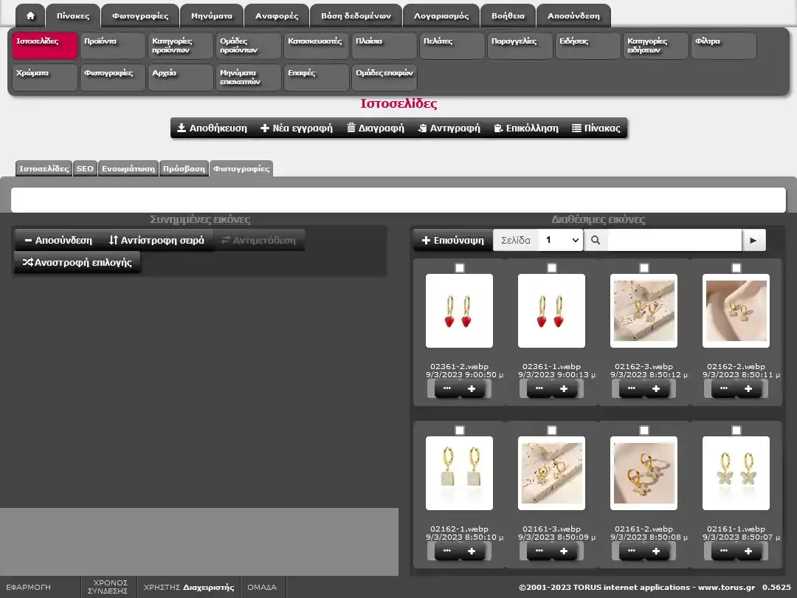Image resolution: width=797 pixels, height=598 pixels.
Task: Click the Αποθήκευση save button
Action: [212, 128]
